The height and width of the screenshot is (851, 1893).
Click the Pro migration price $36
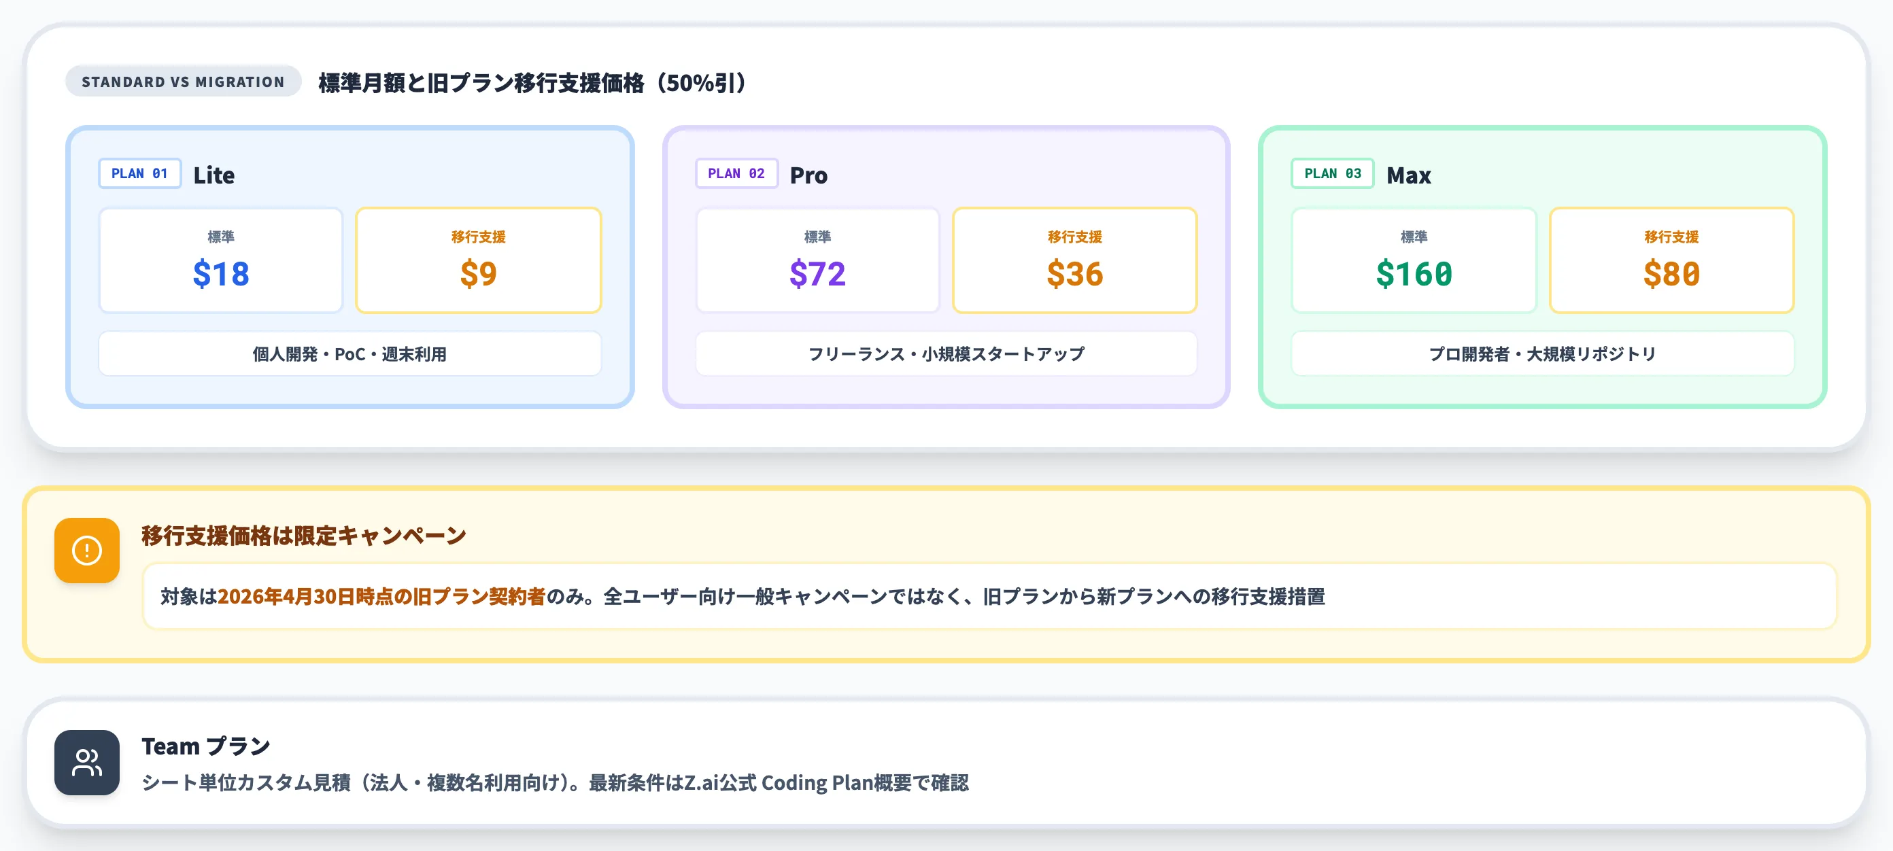(x=1075, y=274)
